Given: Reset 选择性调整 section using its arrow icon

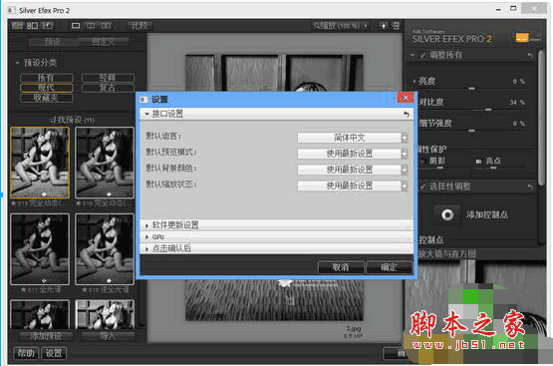Looking at the screenshot, I should [x=530, y=186].
